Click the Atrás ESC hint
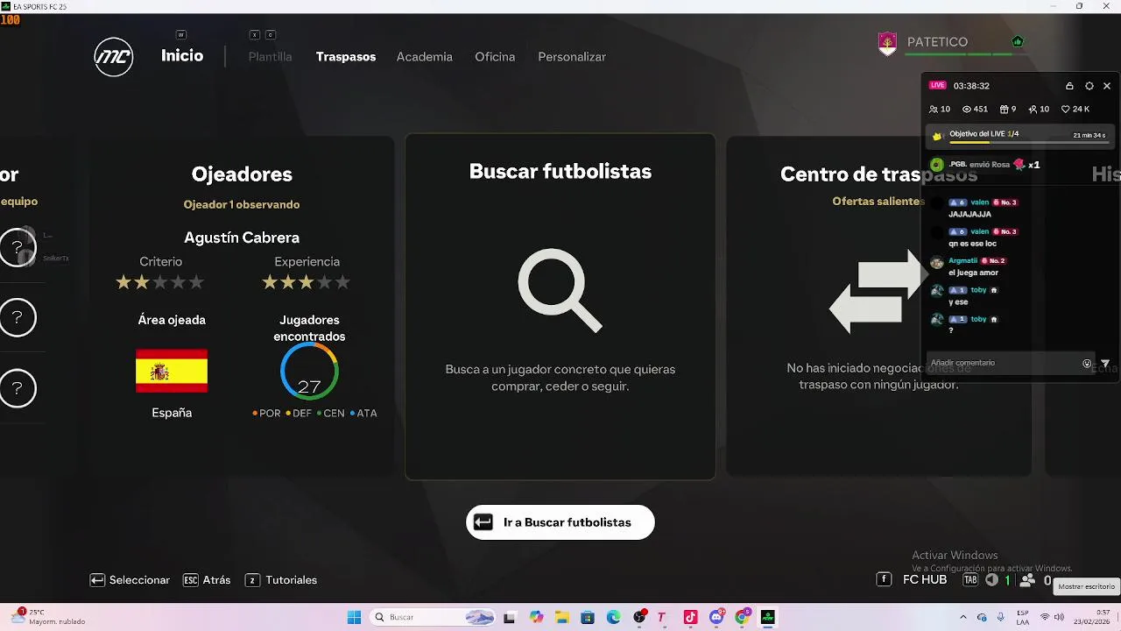 click(x=207, y=580)
